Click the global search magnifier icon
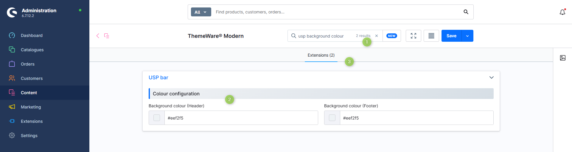This screenshot has width=572, height=152. (x=466, y=12)
